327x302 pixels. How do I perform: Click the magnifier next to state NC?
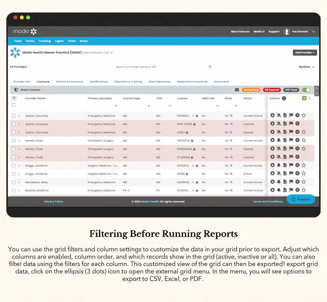pos(232,124)
